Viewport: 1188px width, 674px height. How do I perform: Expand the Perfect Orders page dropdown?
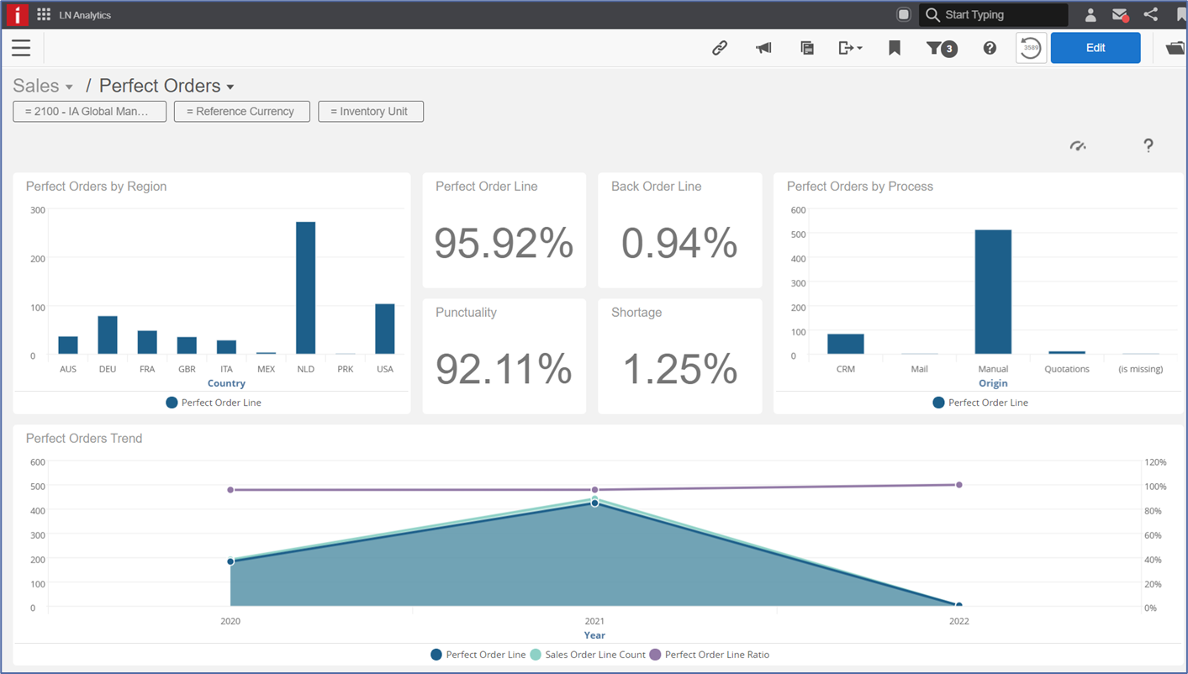pos(230,87)
